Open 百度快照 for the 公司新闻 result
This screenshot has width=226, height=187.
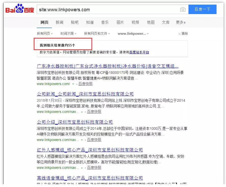94,112
